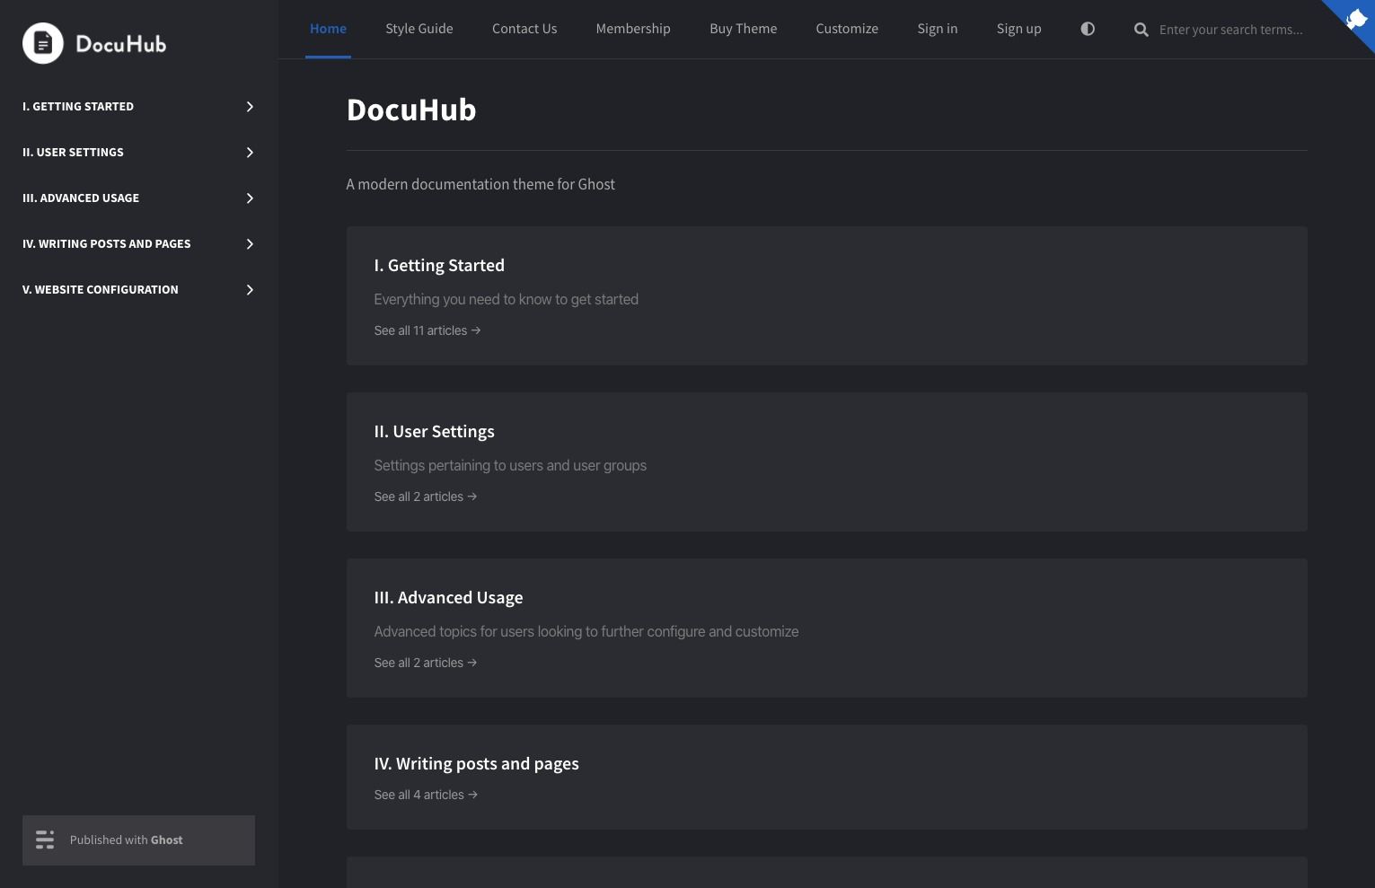Open the II. User Settings card title

point(434,432)
